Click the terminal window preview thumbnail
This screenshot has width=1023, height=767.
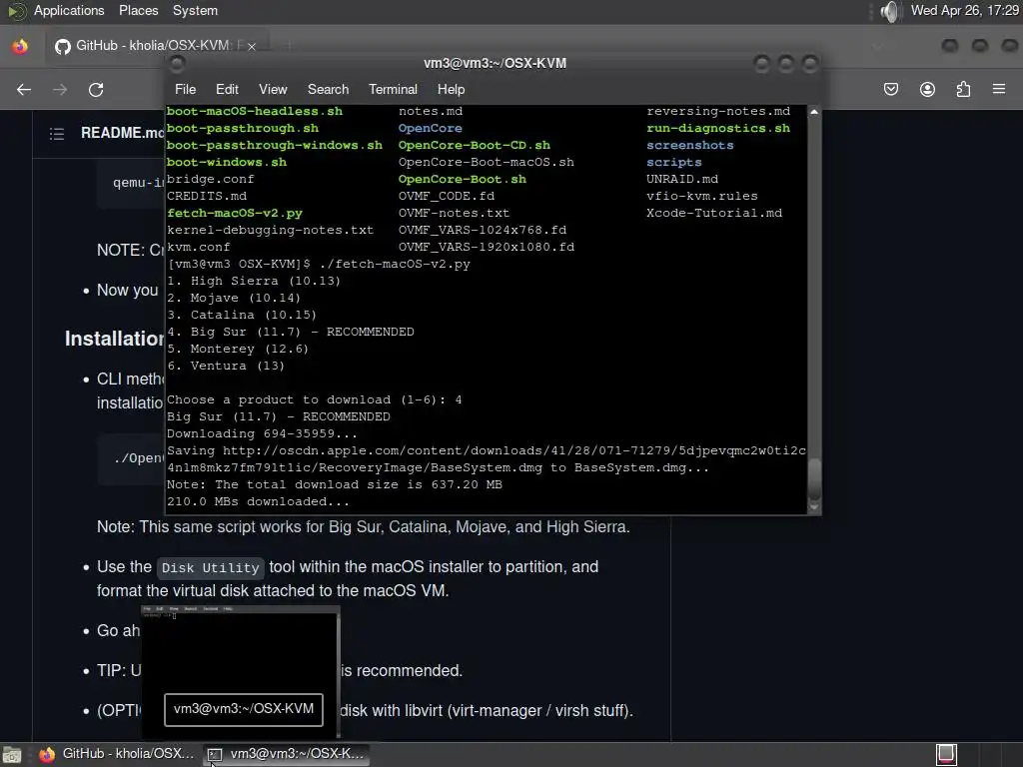point(241,671)
